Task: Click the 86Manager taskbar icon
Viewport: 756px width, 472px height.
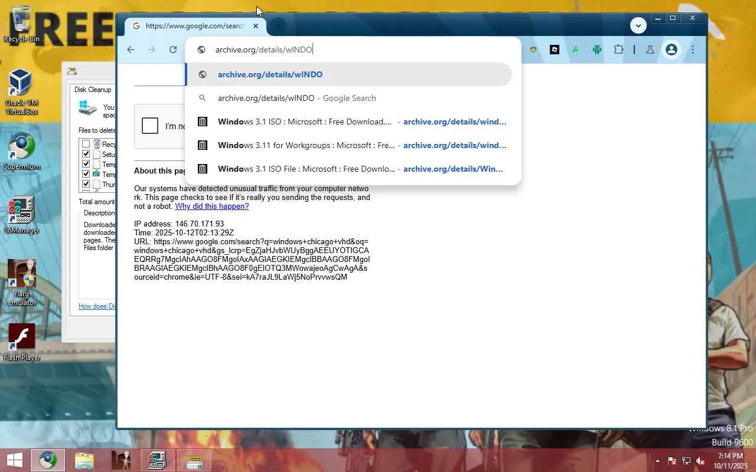Action: (158, 460)
